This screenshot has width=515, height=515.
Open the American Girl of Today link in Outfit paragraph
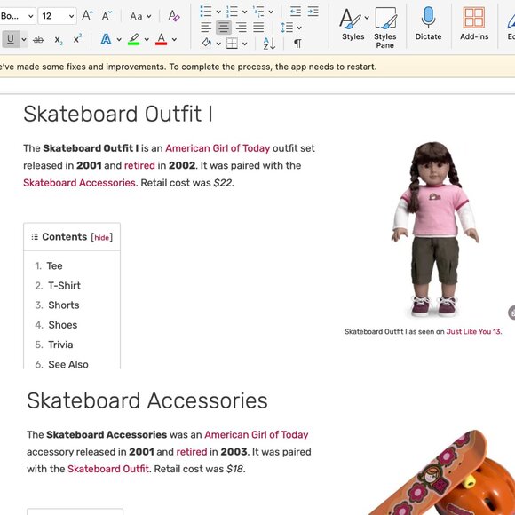pos(218,148)
